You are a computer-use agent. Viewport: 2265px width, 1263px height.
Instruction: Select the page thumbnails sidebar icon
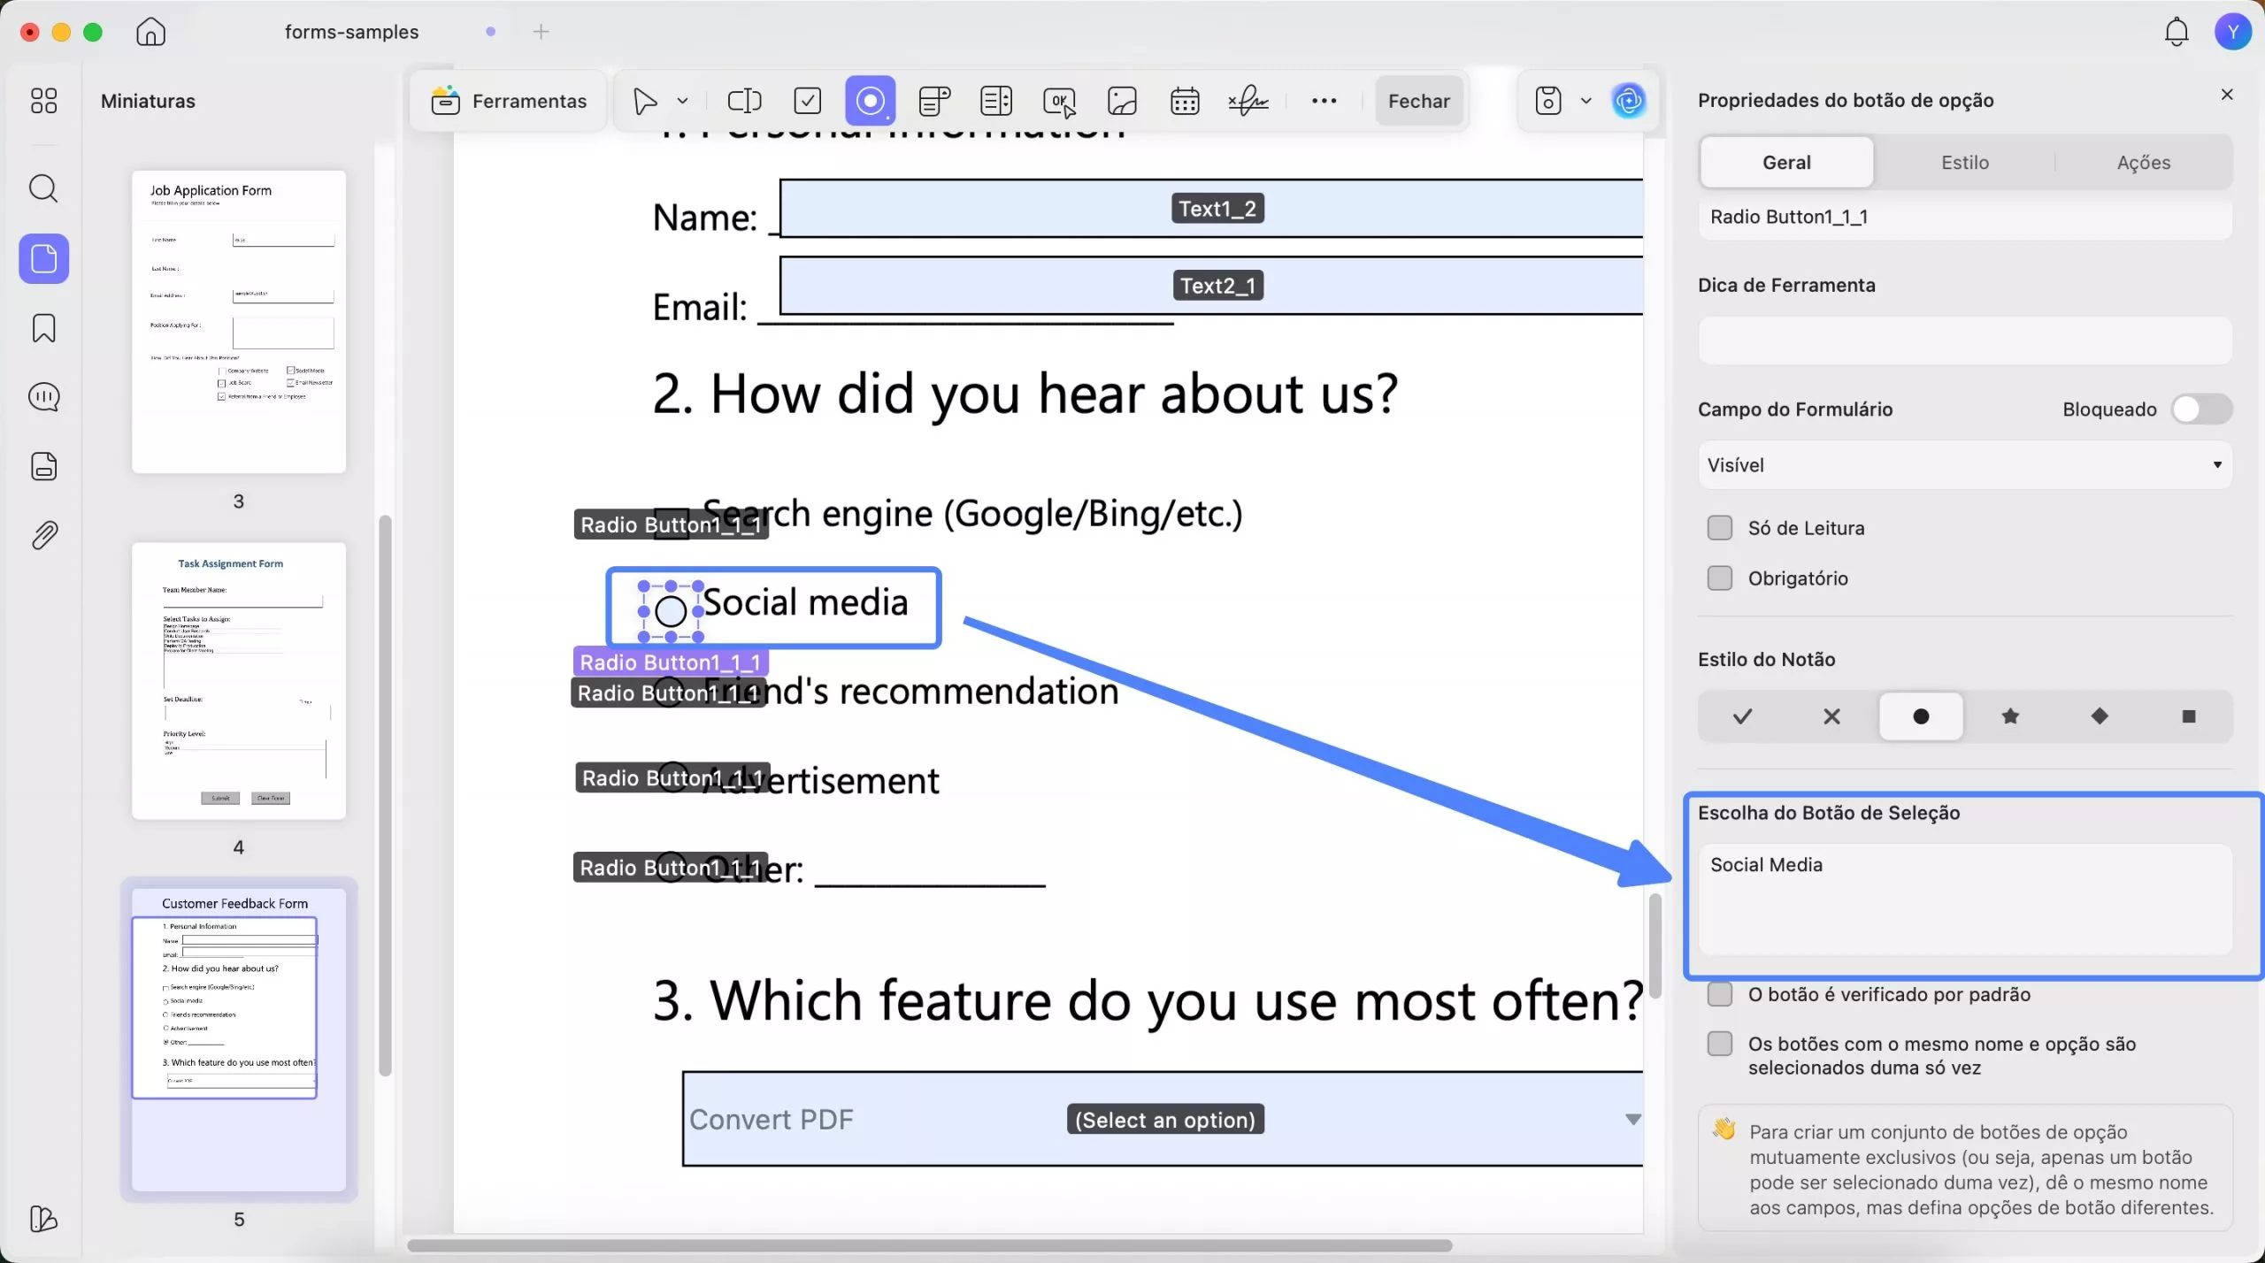pyautogui.click(x=44, y=258)
